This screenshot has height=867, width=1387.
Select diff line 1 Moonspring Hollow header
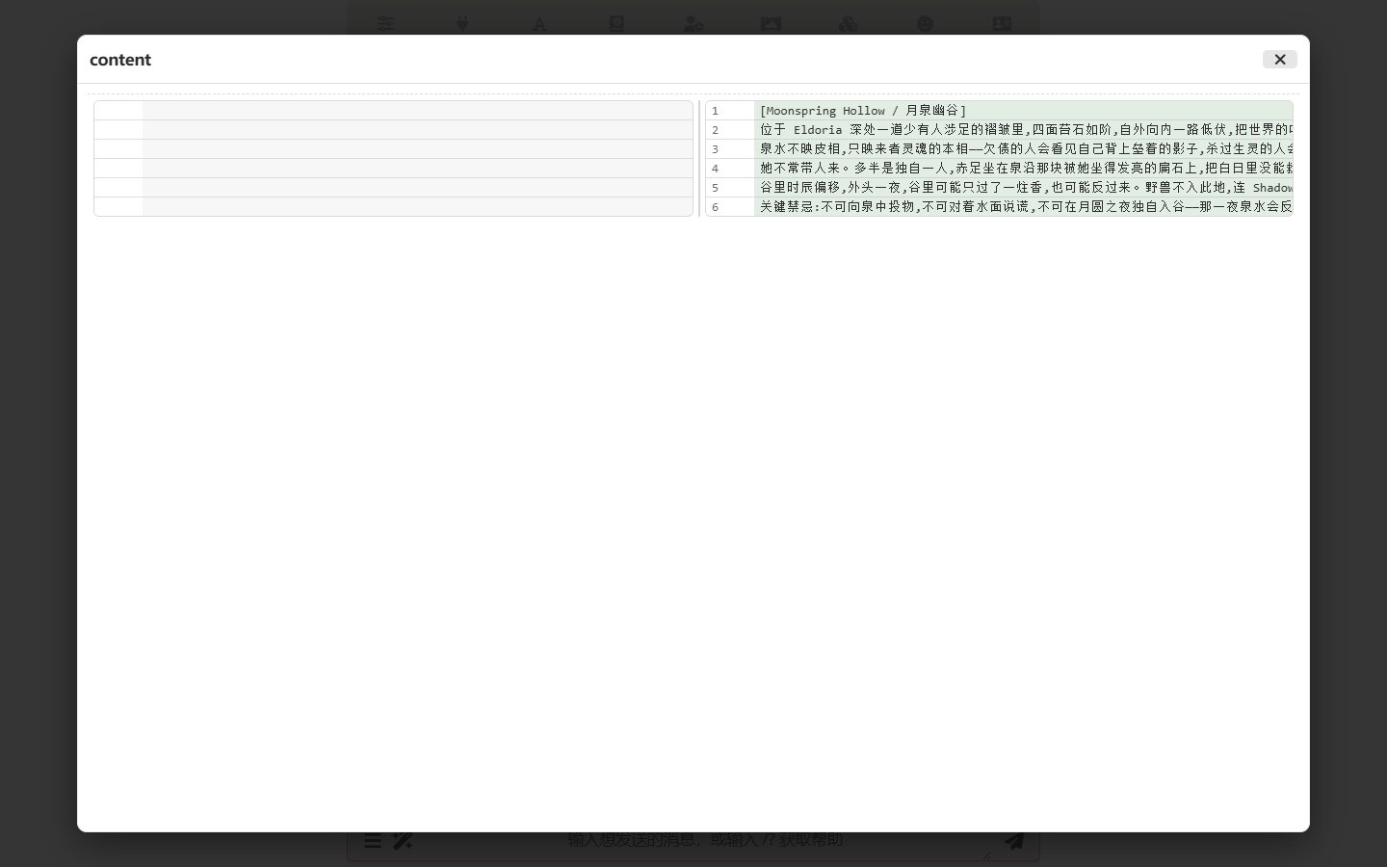coord(1023,111)
